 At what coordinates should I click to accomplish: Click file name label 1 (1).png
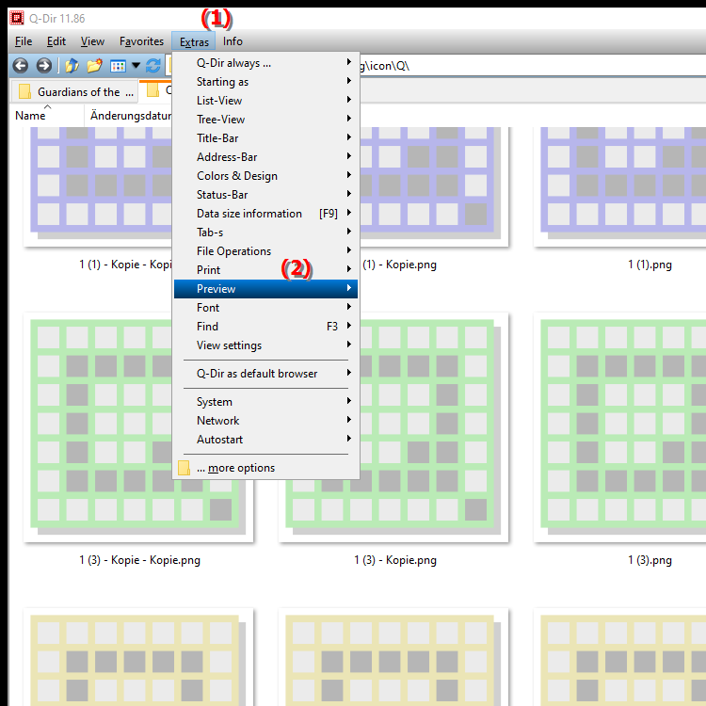pos(650,265)
